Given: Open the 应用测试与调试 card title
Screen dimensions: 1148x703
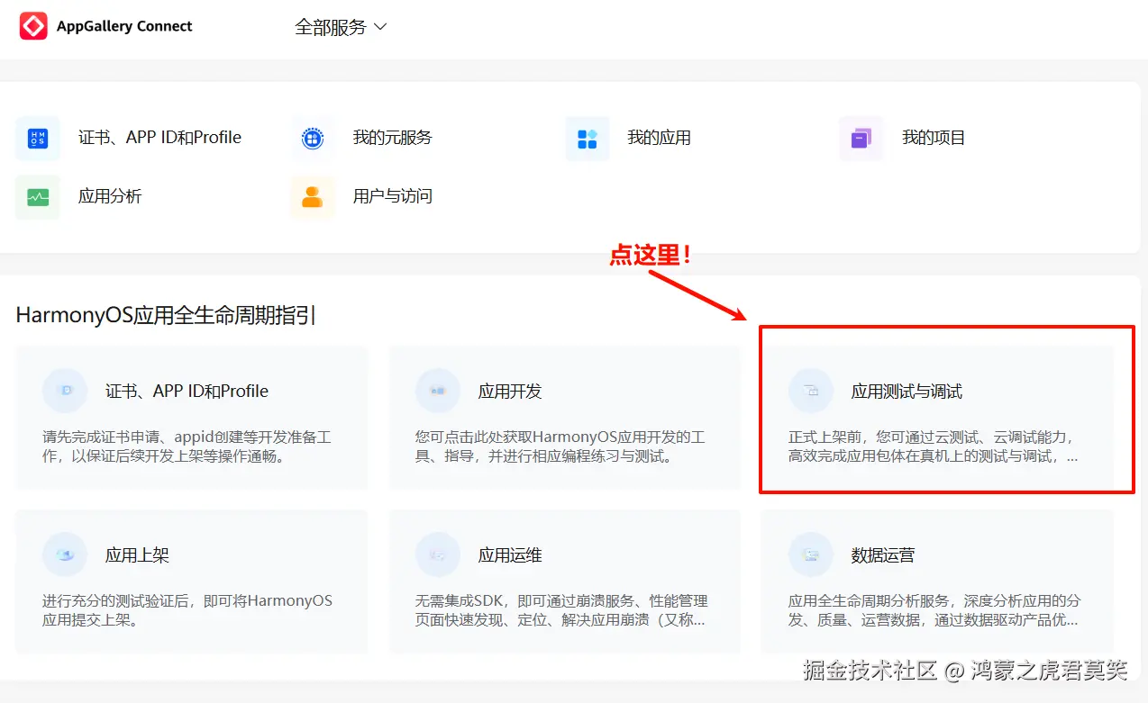Looking at the screenshot, I should click(x=907, y=392).
